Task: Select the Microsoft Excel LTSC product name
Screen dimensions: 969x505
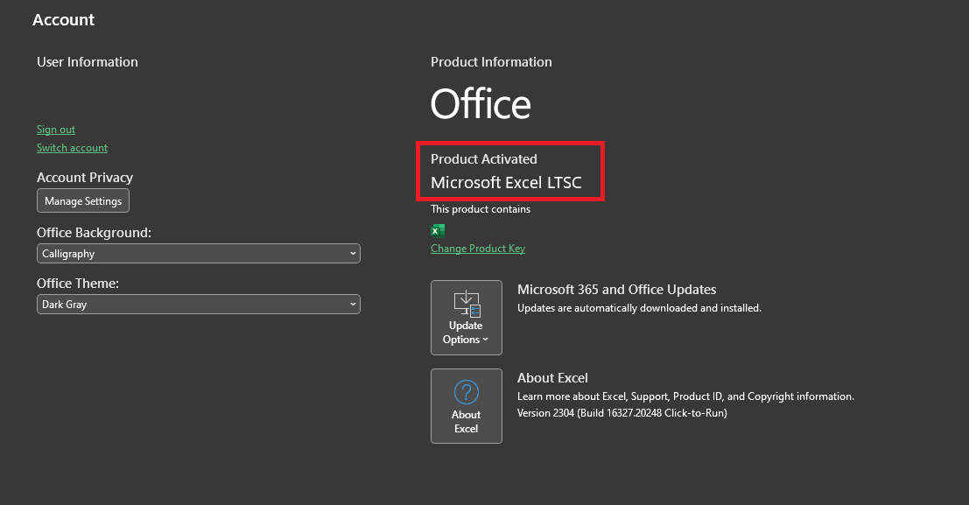Action: click(x=506, y=183)
